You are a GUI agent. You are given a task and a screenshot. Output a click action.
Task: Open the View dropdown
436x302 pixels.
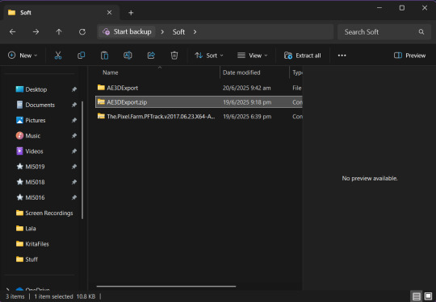click(253, 56)
